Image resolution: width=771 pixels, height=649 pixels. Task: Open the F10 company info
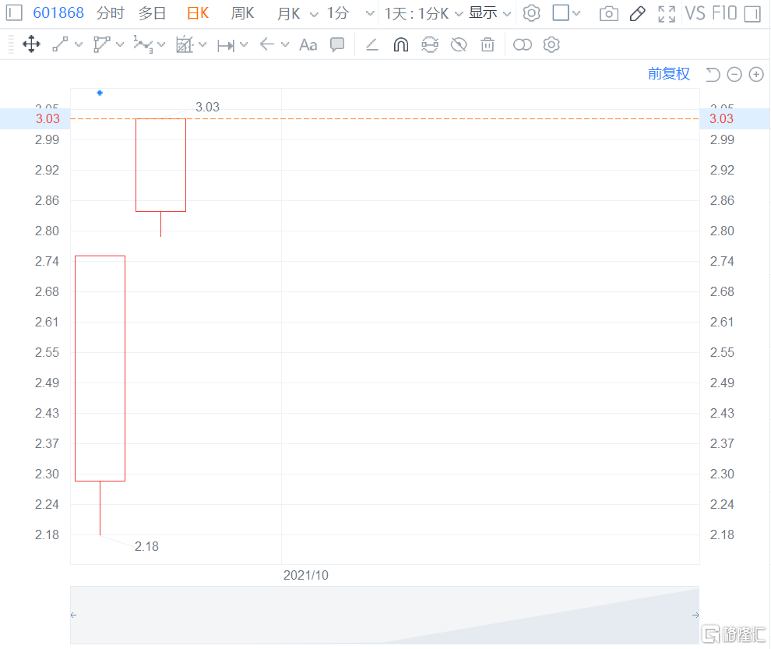[x=723, y=12]
